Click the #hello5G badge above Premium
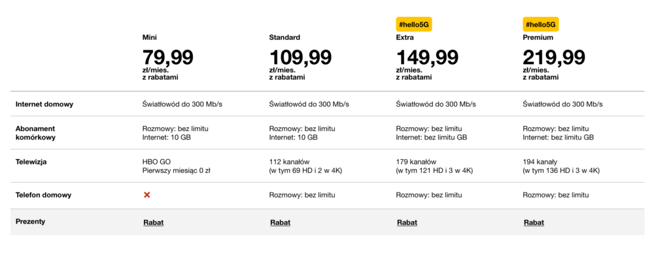 pyautogui.click(x=541, y=25)
